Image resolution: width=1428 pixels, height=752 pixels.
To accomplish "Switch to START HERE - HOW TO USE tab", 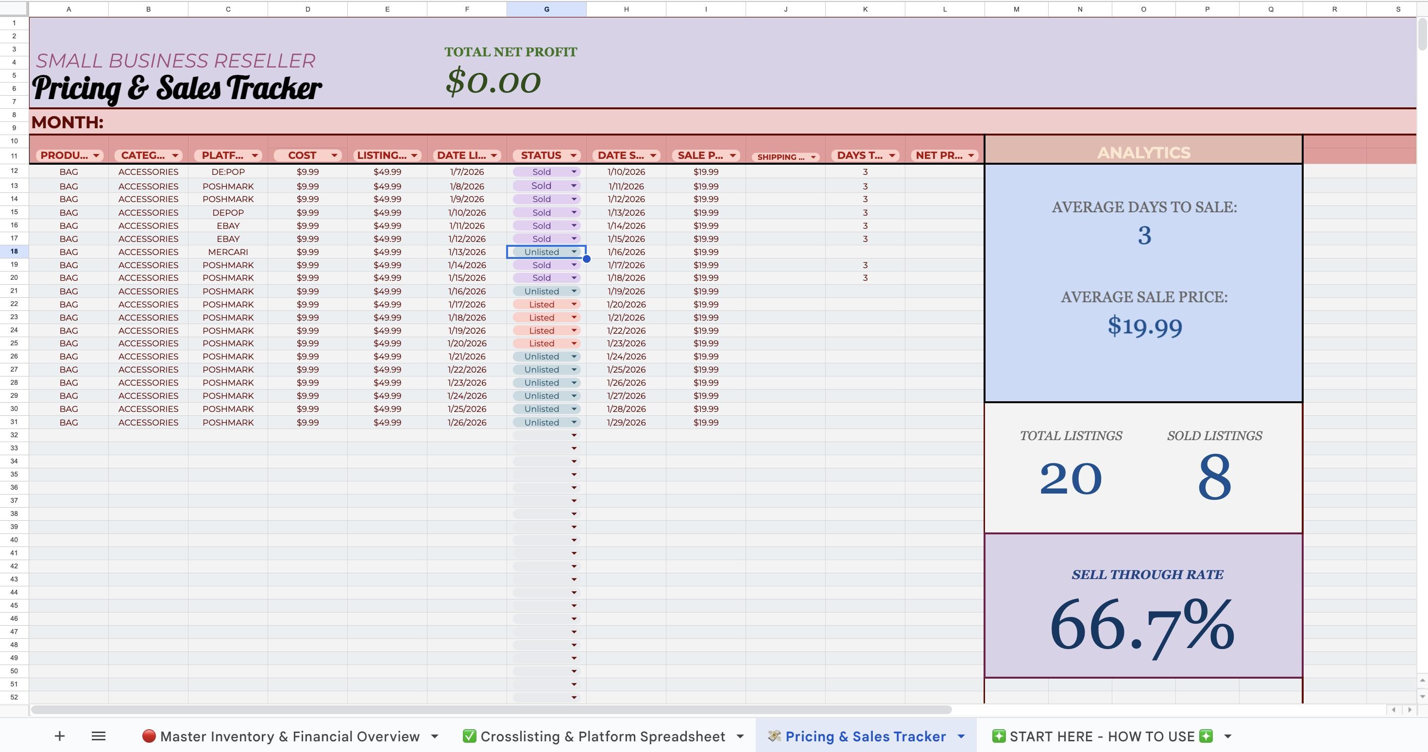I will click(x=1103, y=736).
